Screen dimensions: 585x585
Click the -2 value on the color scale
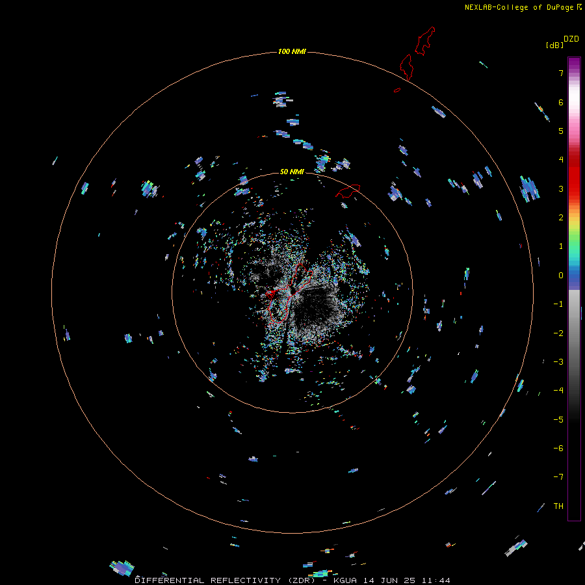pyautogui.click(x=558, y=333)
